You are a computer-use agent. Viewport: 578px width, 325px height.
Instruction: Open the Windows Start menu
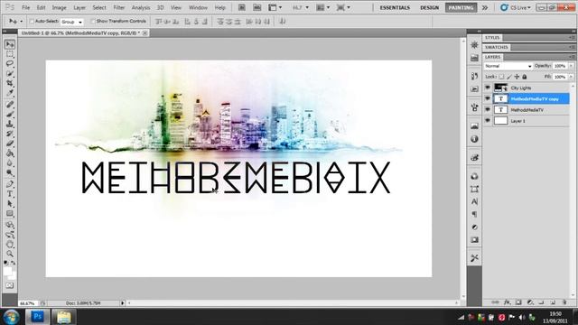coord(11,317)
